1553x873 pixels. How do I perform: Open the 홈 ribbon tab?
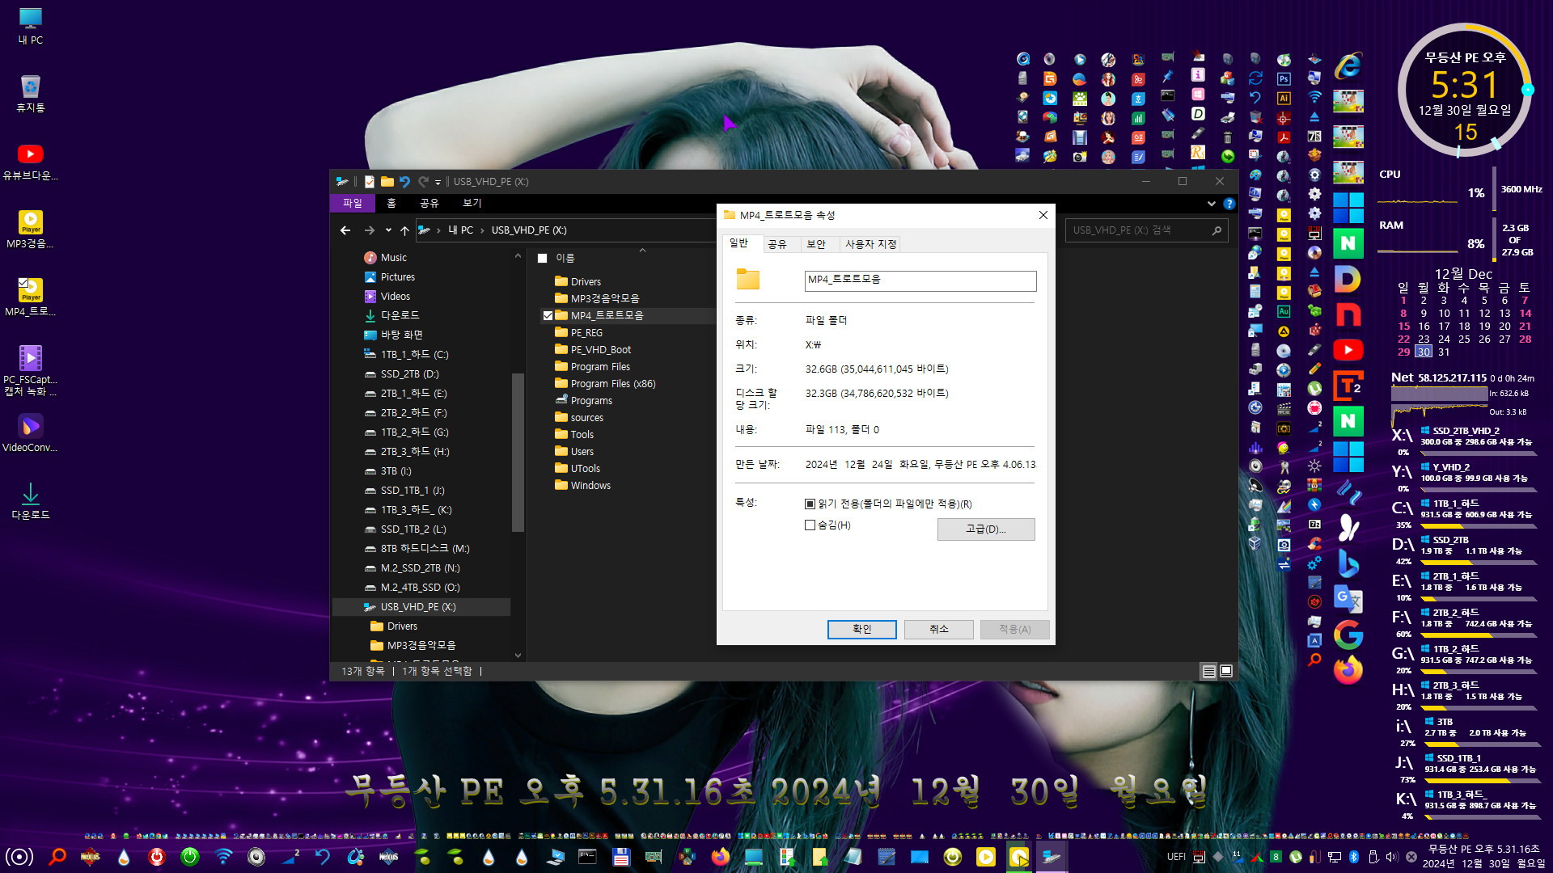pyautogui.click(x=391, y=203)
